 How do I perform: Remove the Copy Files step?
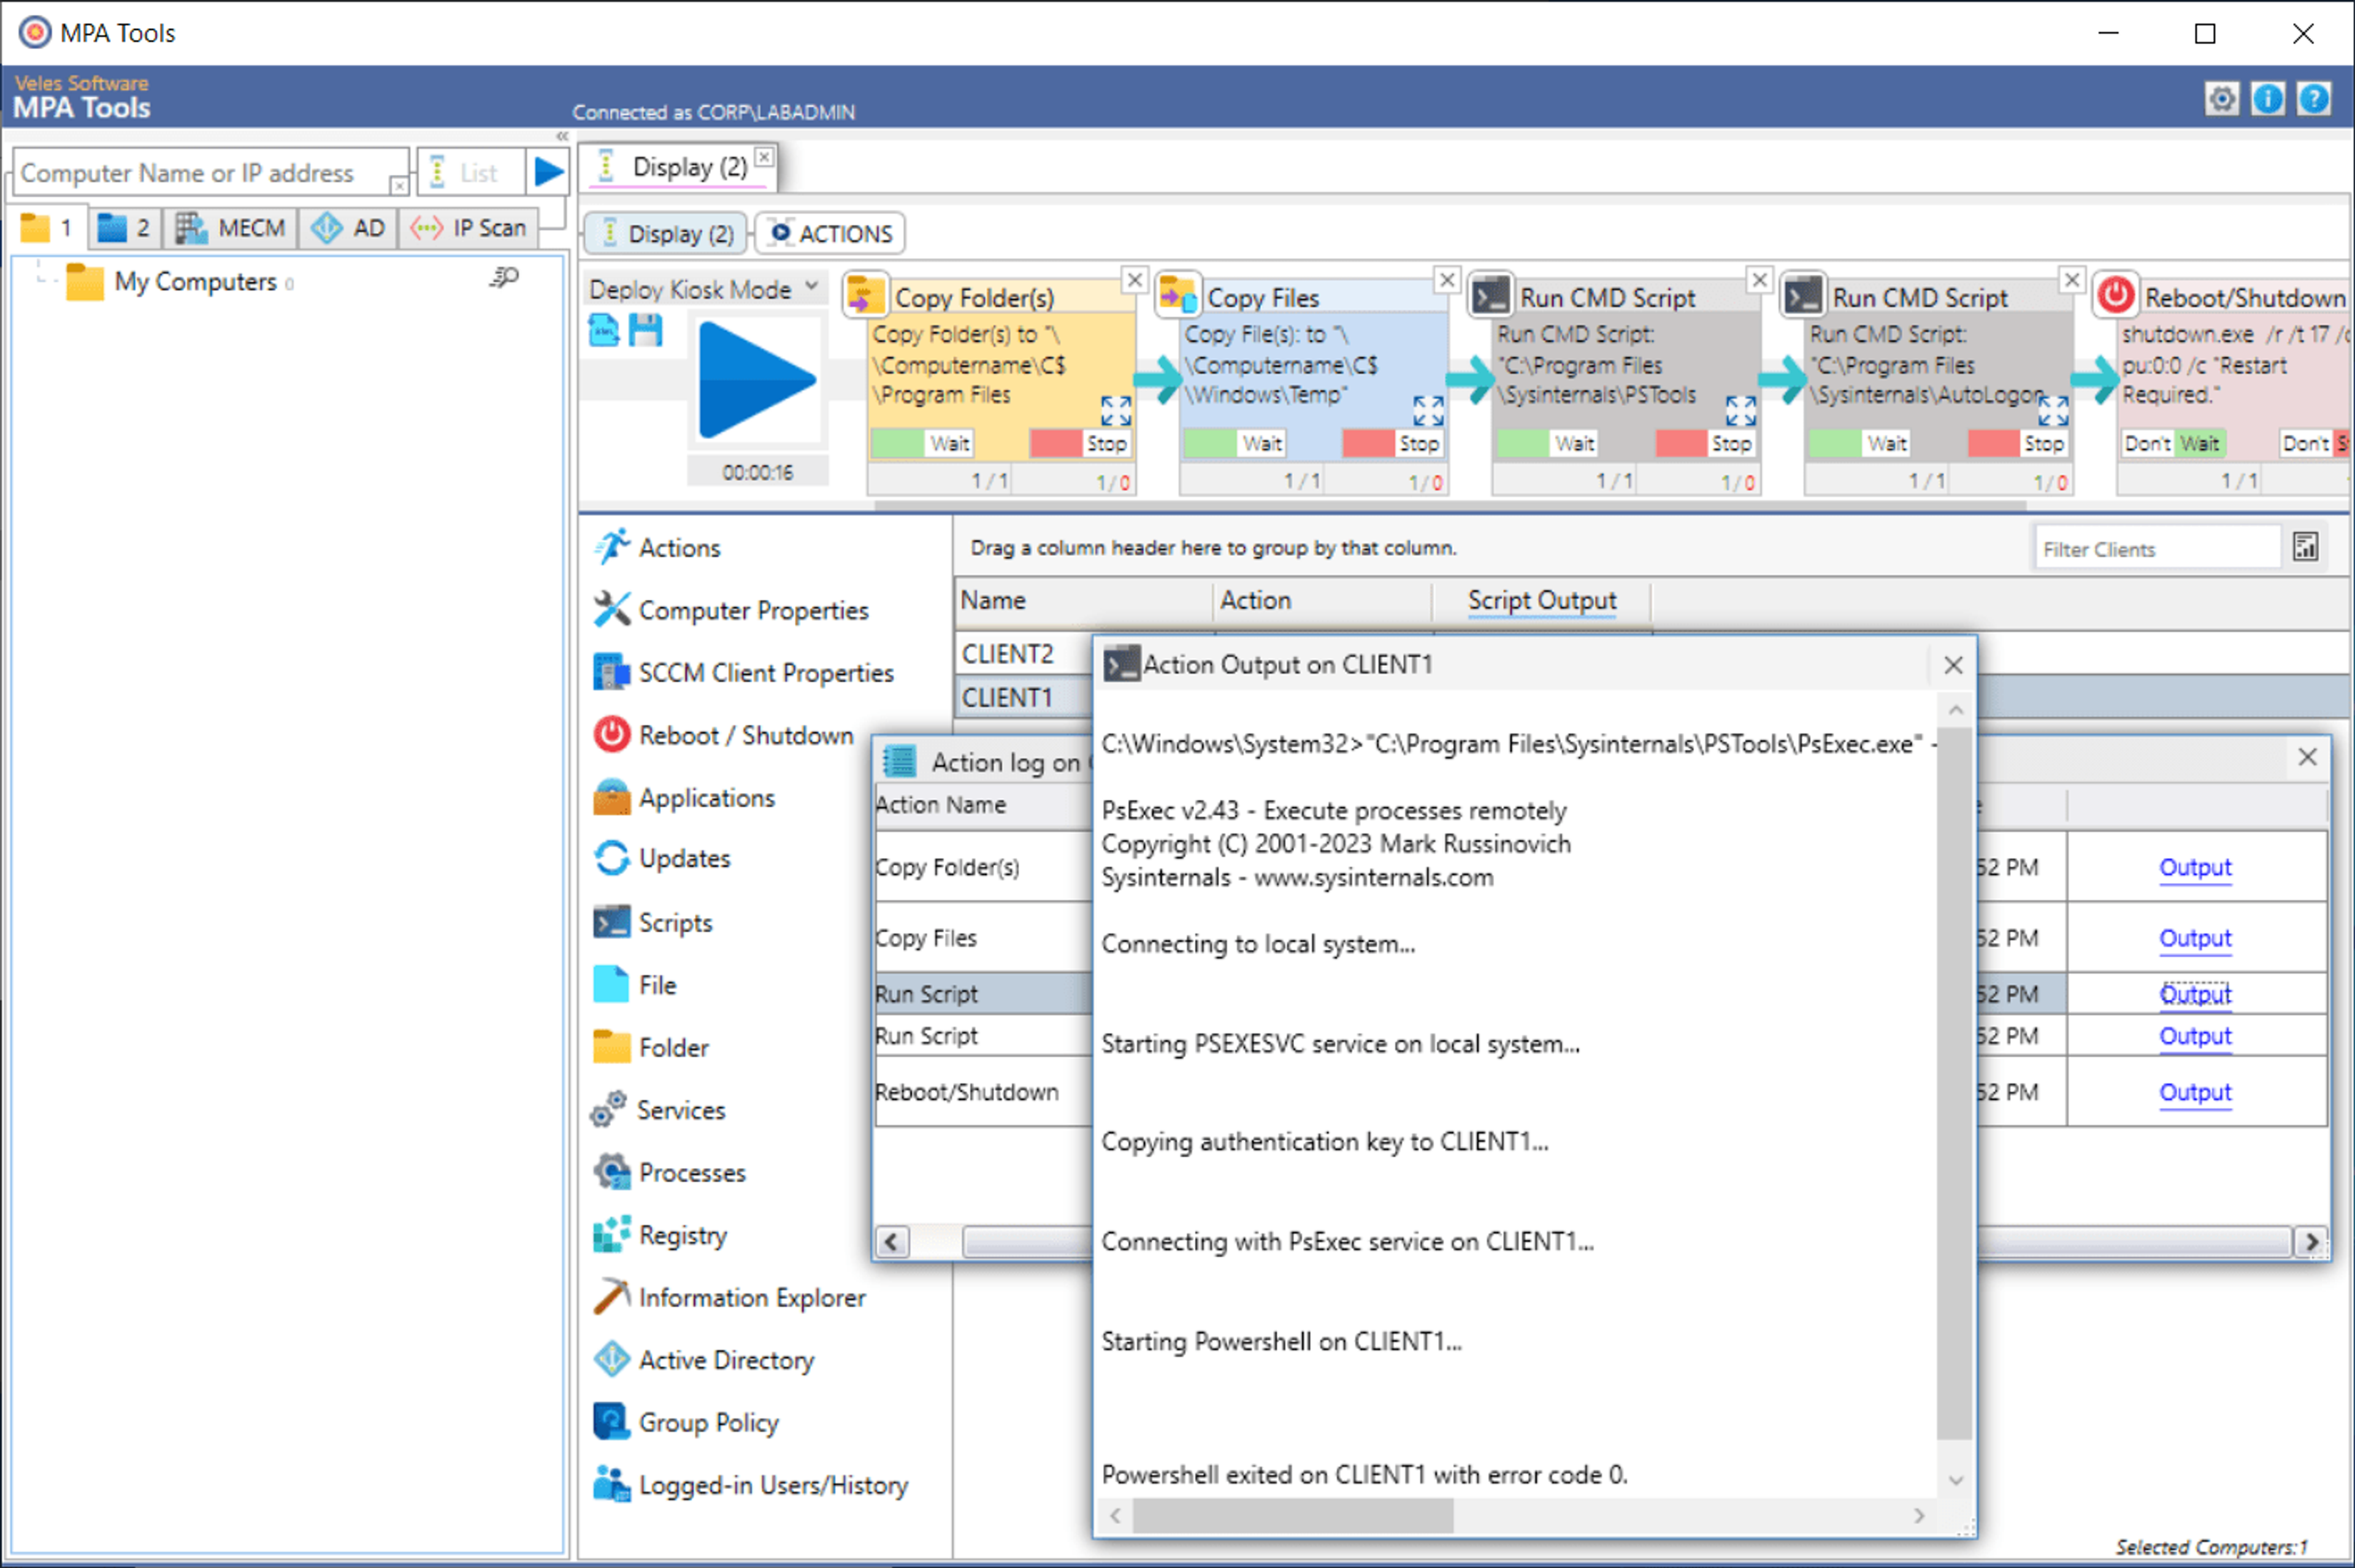(x=1446, y=280)
